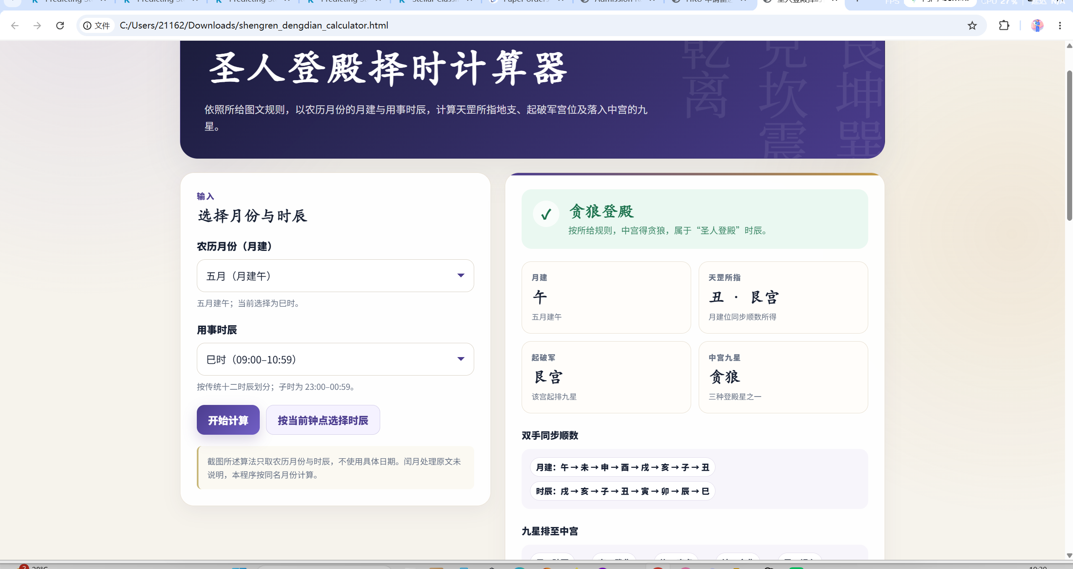The width and height of the screenshot is (1073, 569).
Task: Click 按当前钟点选择时辰 button
Action: 323,420
